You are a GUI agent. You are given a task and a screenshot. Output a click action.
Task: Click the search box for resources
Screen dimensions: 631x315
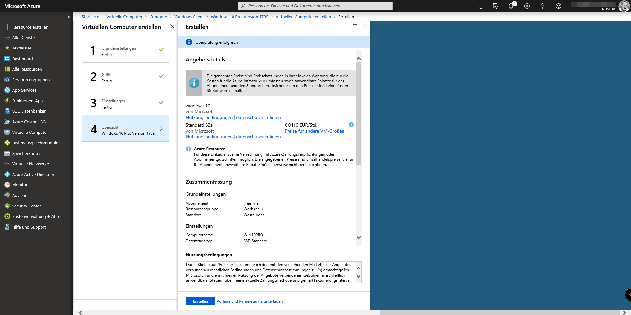click(x=315, y=6)
